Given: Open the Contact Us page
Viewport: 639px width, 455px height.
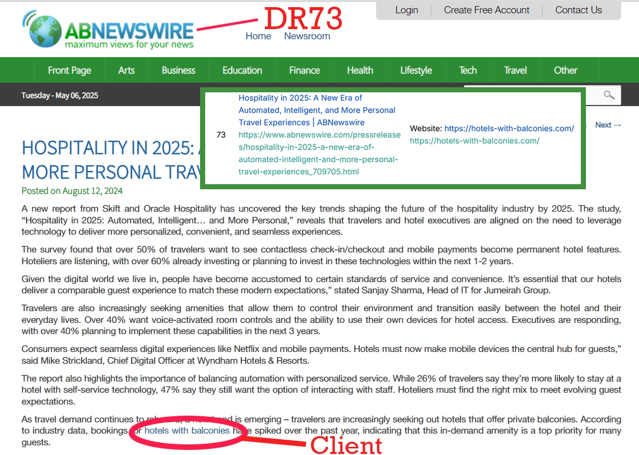Looking at the screenshot, I should coord(578,10).
